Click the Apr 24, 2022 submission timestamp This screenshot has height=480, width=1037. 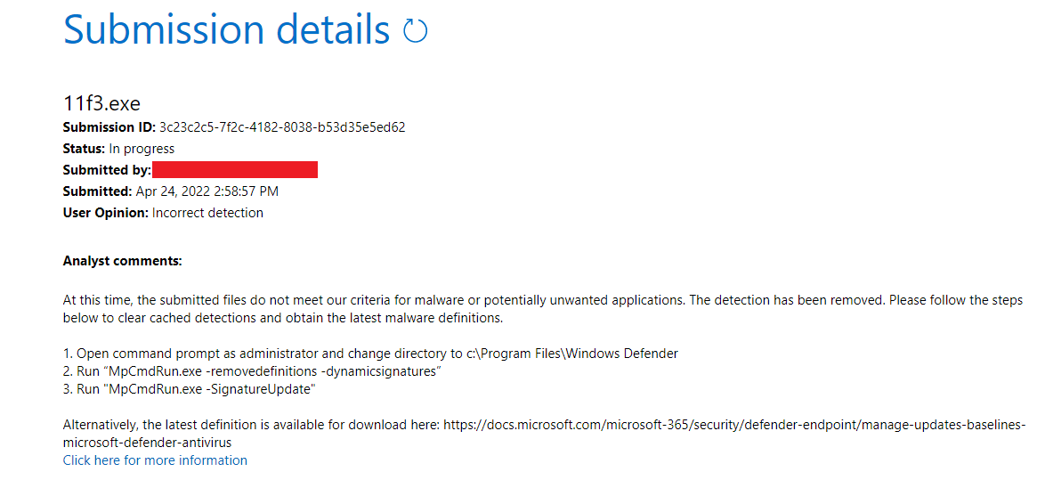point(207,191)
